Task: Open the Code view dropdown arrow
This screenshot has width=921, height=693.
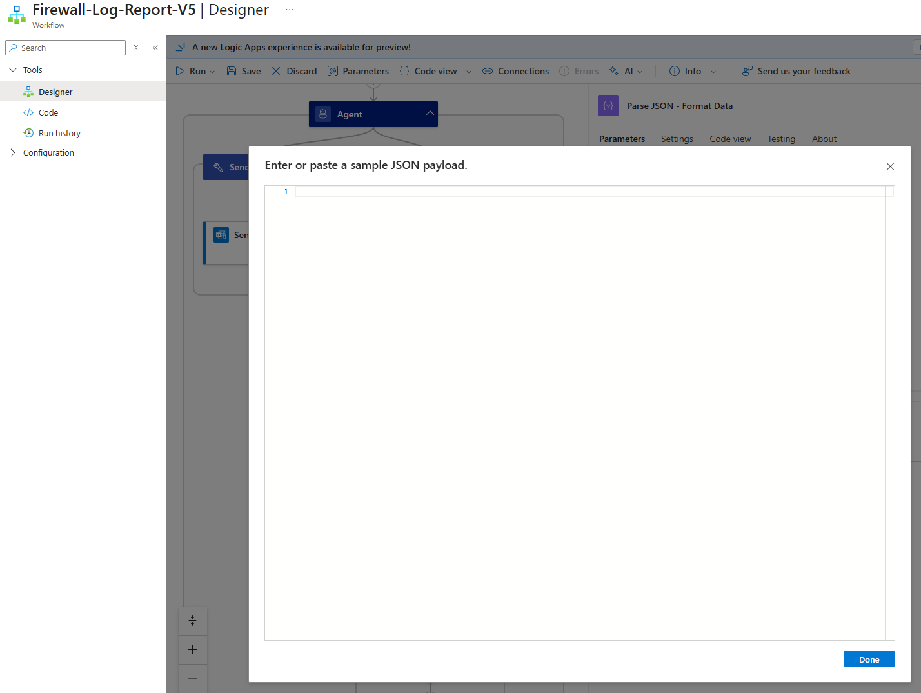Action: click(x=469, y=72)
